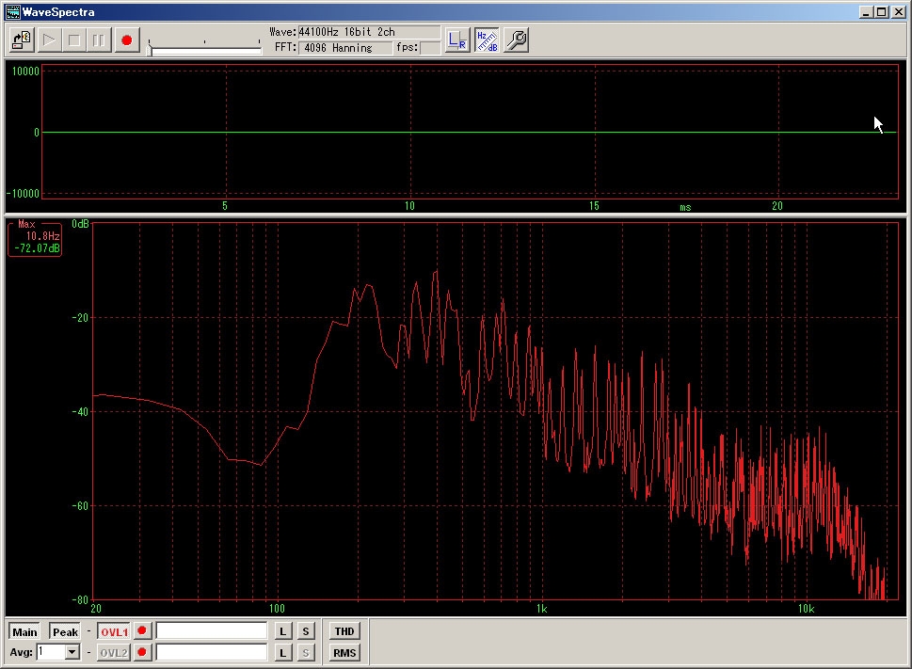
Task: Save overlay 1 using its S button
Action: 306,631
